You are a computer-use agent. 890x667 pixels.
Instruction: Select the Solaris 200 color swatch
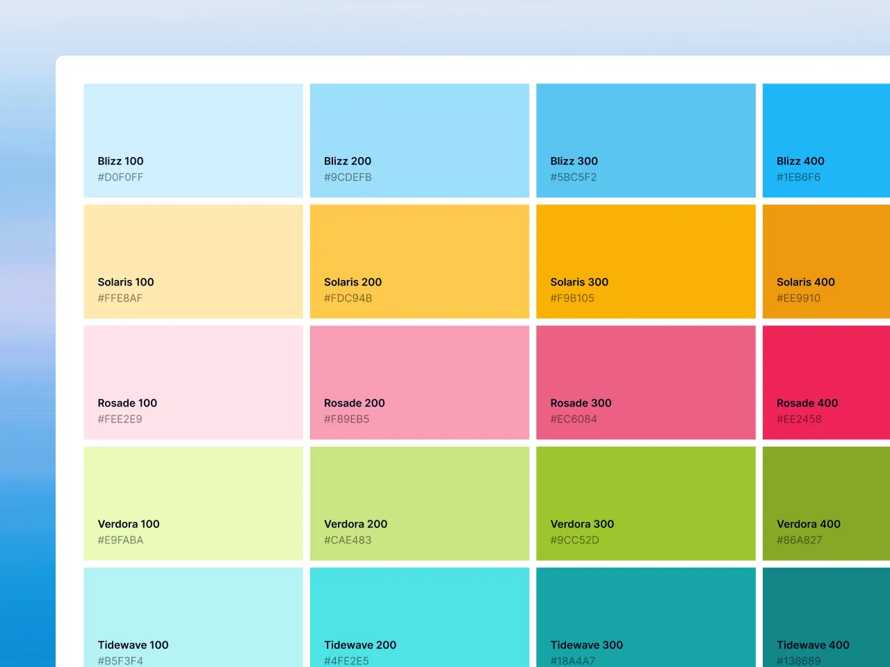419,261
